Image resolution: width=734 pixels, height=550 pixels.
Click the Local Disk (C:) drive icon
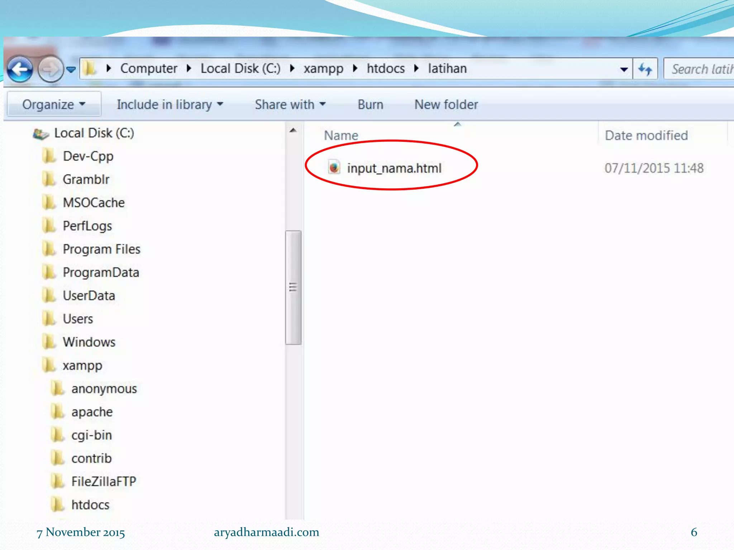[40, 134]
